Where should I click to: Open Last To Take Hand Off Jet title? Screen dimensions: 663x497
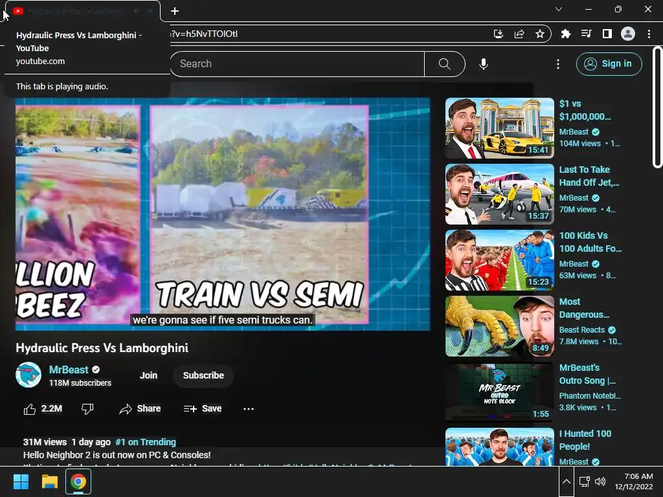(589, 176)
